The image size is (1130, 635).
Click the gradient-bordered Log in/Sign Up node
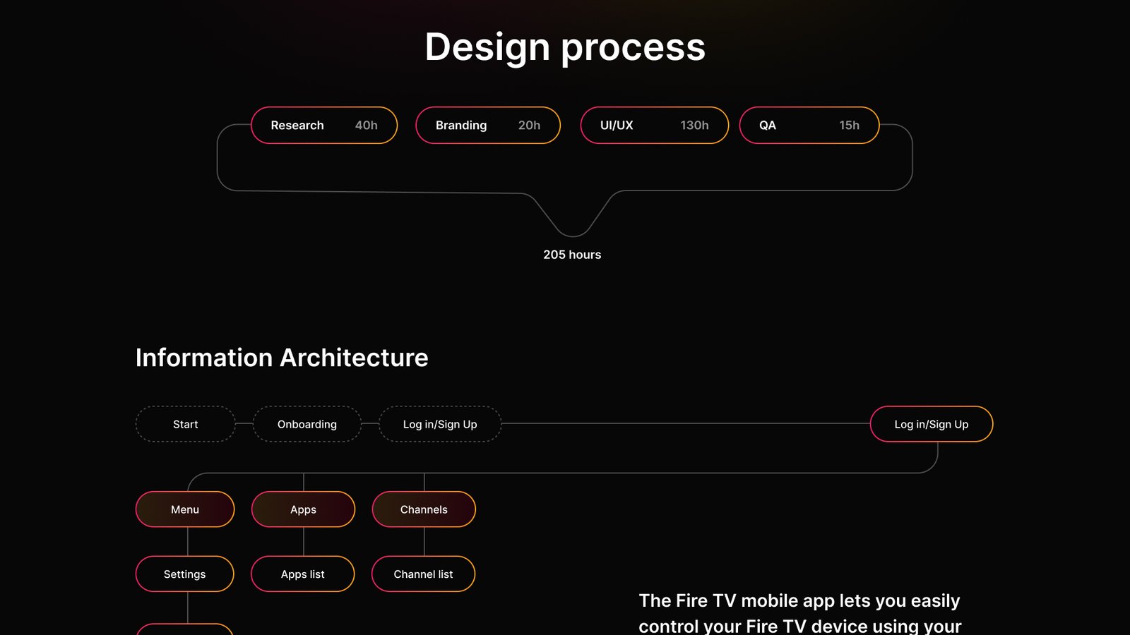pos(931,424)
